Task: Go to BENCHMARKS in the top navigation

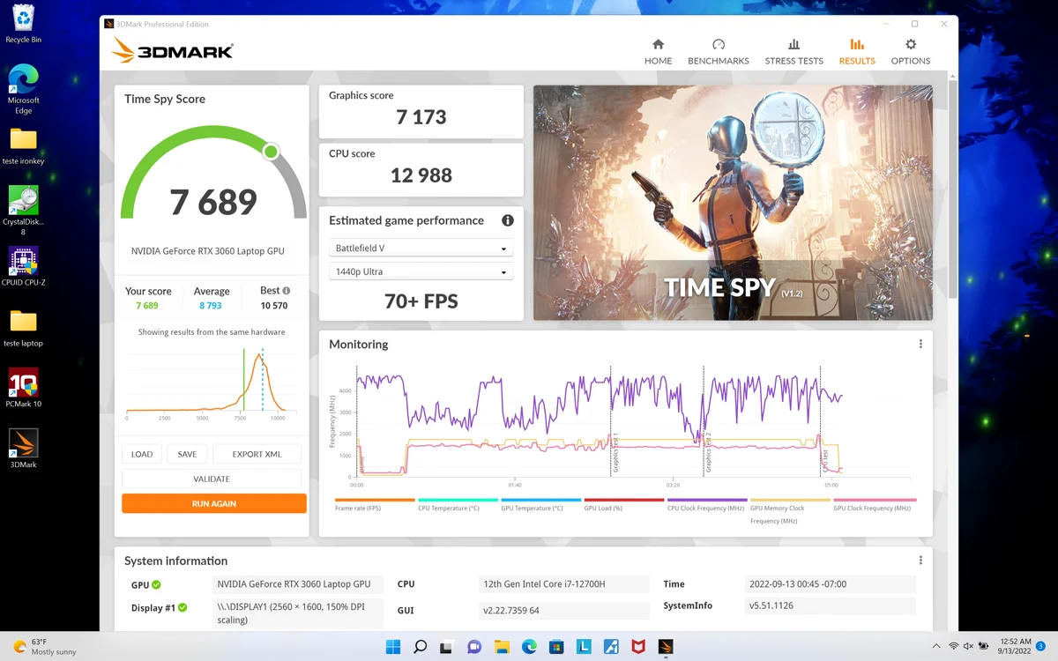Action: click(718, 52)
